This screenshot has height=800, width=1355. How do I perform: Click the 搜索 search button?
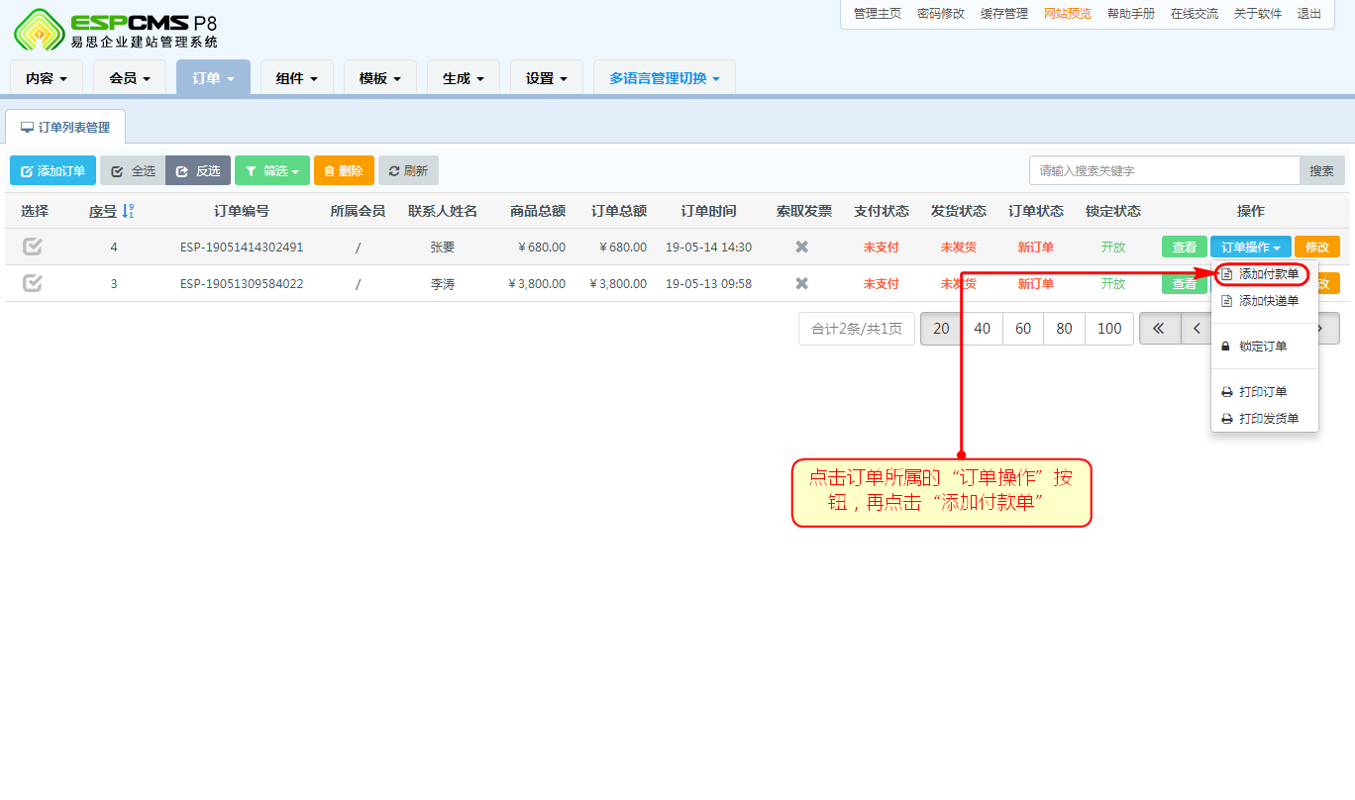point(1322,170)
